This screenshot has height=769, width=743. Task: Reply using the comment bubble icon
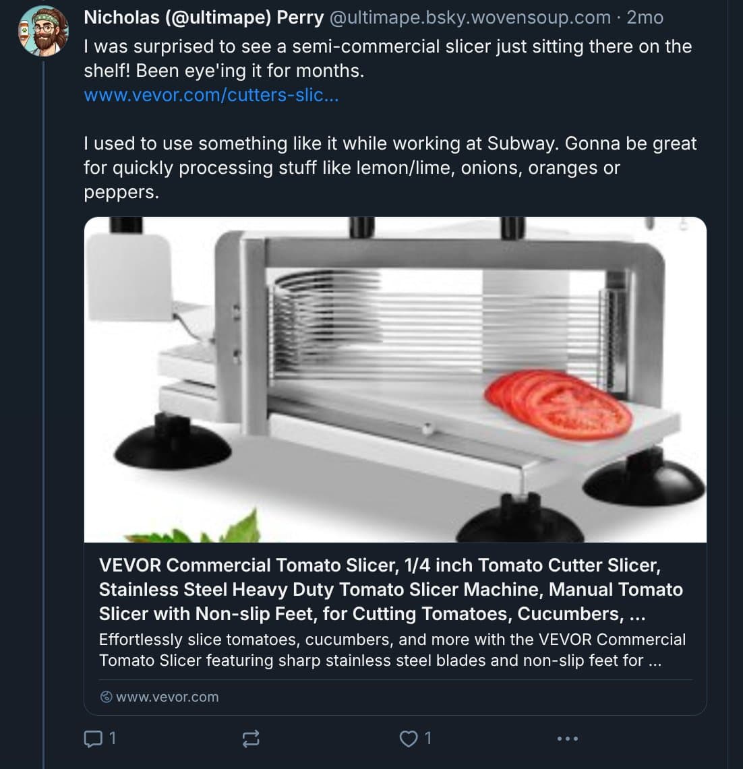91,739
